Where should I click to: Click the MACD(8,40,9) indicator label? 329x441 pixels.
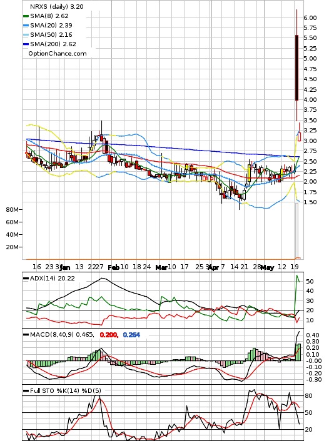click(x=62, y=335)
